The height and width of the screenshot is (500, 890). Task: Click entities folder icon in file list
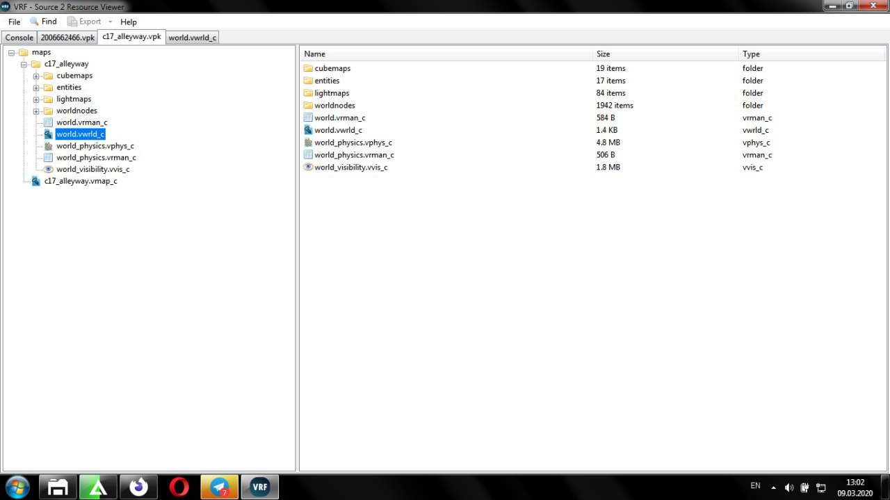click(309, 81)
